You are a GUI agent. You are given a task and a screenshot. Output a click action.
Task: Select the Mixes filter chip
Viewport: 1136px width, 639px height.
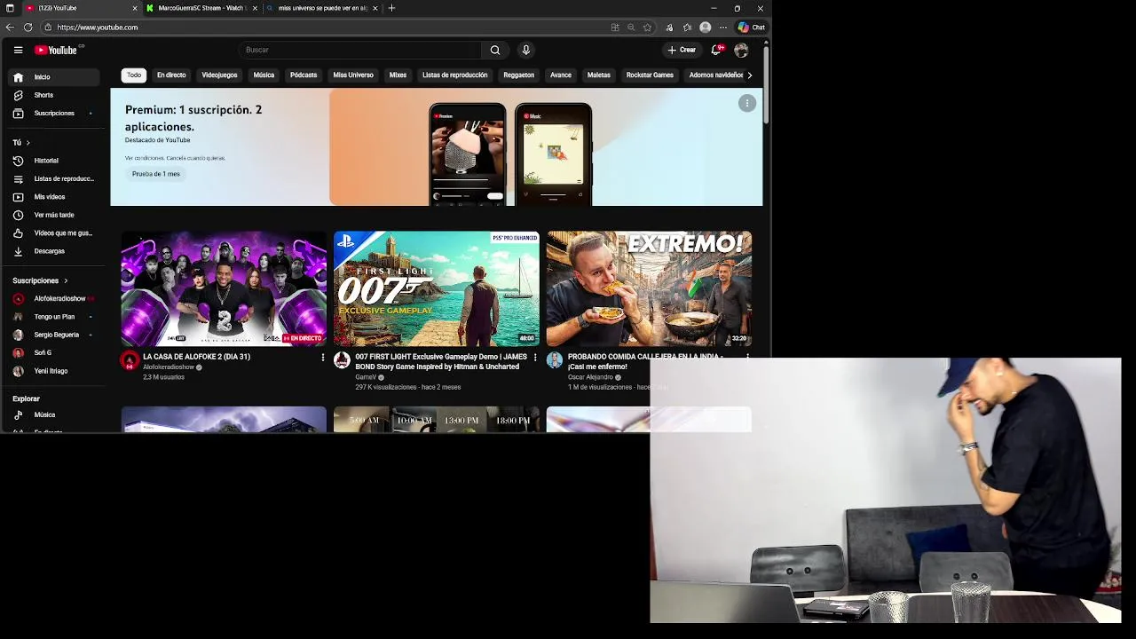point(398,75)
